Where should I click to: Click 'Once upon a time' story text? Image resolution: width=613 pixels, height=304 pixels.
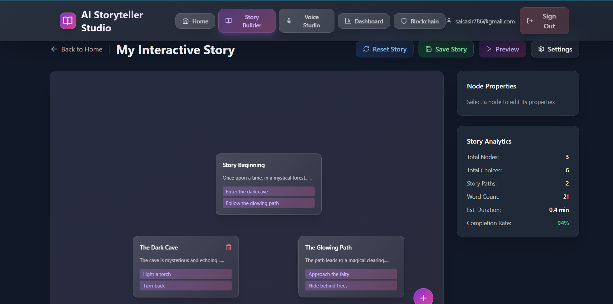click(x=267, y=178)
